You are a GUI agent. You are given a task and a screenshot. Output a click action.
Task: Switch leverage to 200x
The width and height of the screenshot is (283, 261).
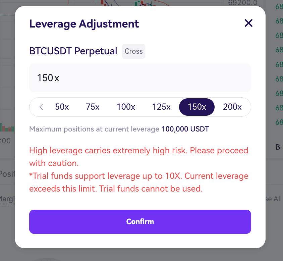pyautogui.click(x=232, y=107)
